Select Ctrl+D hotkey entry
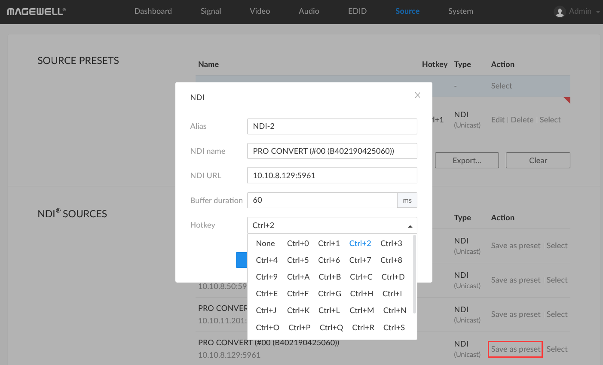 [393, 277]
